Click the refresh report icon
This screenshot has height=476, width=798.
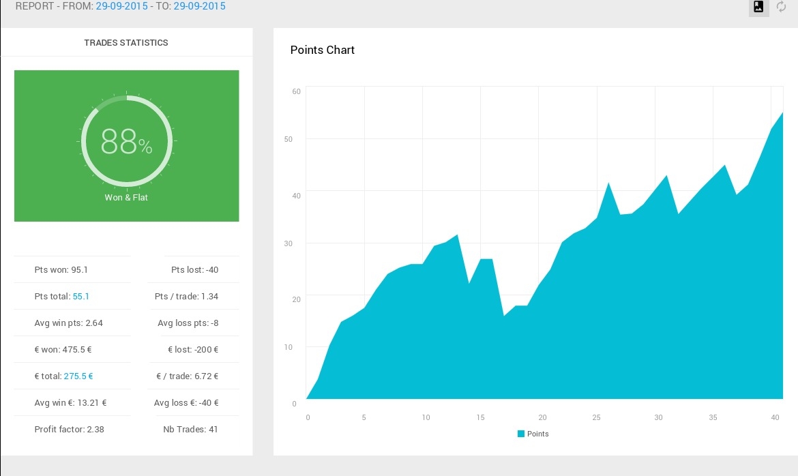coord(781,7)
